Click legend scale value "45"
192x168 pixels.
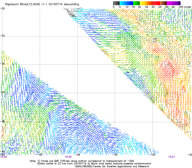pos(173,7)
